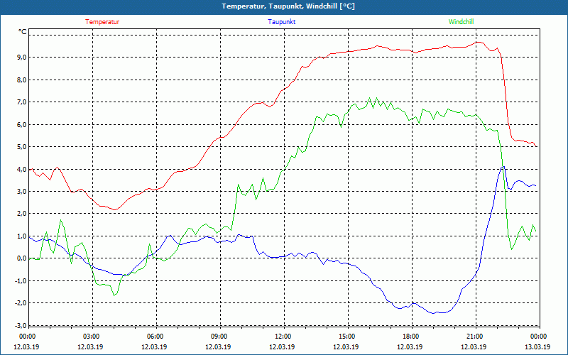Click the -2,0 y-axis value
Image resolution: width=568 pixels, height=355 pixels.
tap(21, 303)
